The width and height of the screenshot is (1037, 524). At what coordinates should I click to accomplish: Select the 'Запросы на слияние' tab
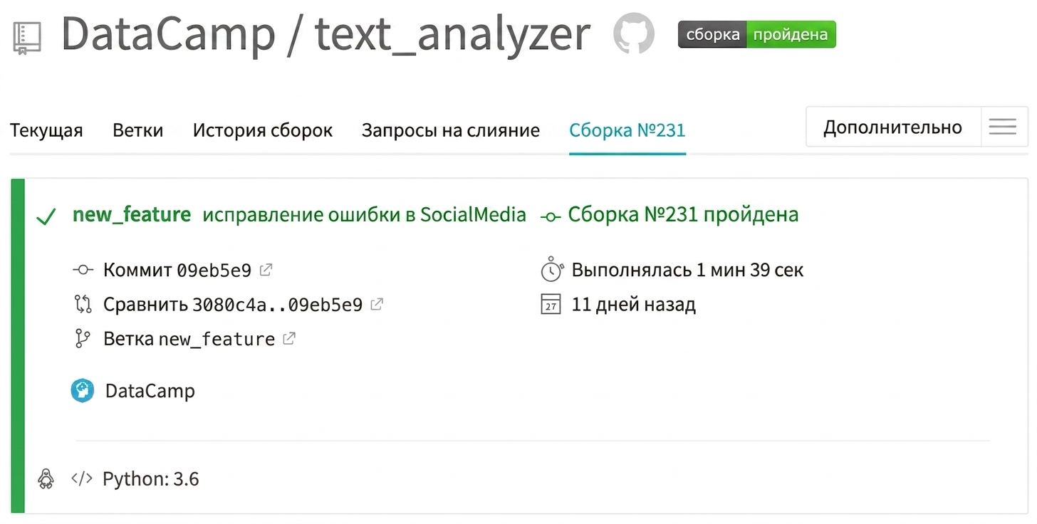point(451,130)
